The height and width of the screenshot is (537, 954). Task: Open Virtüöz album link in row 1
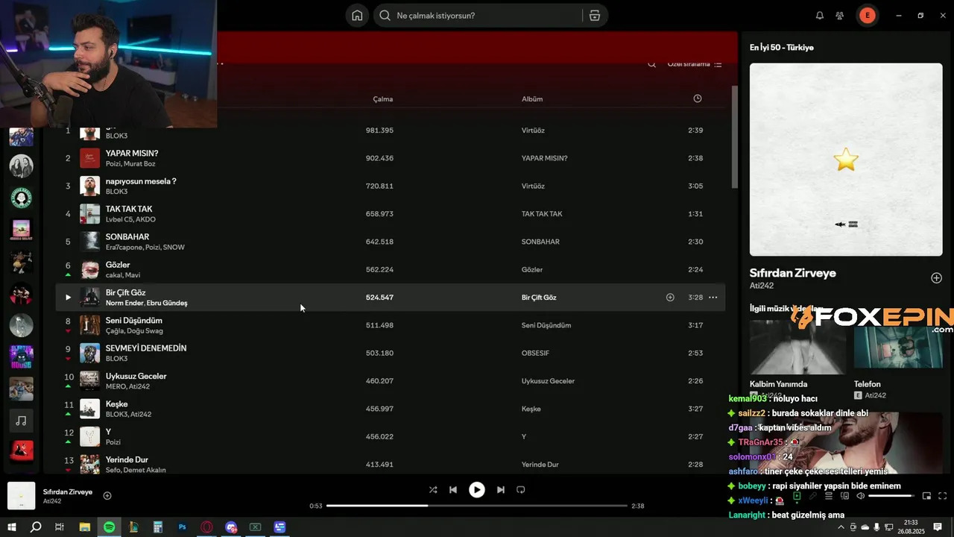(x=533, y=131)
